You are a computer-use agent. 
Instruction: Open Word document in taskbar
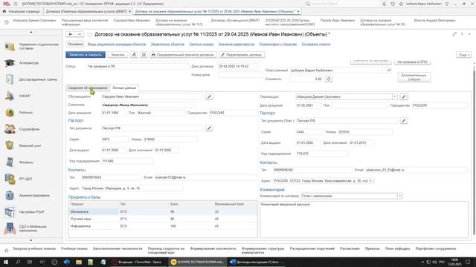point(257,262)
